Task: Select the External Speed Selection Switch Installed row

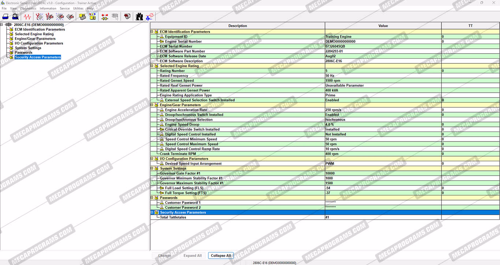Action: pos(325,100)
